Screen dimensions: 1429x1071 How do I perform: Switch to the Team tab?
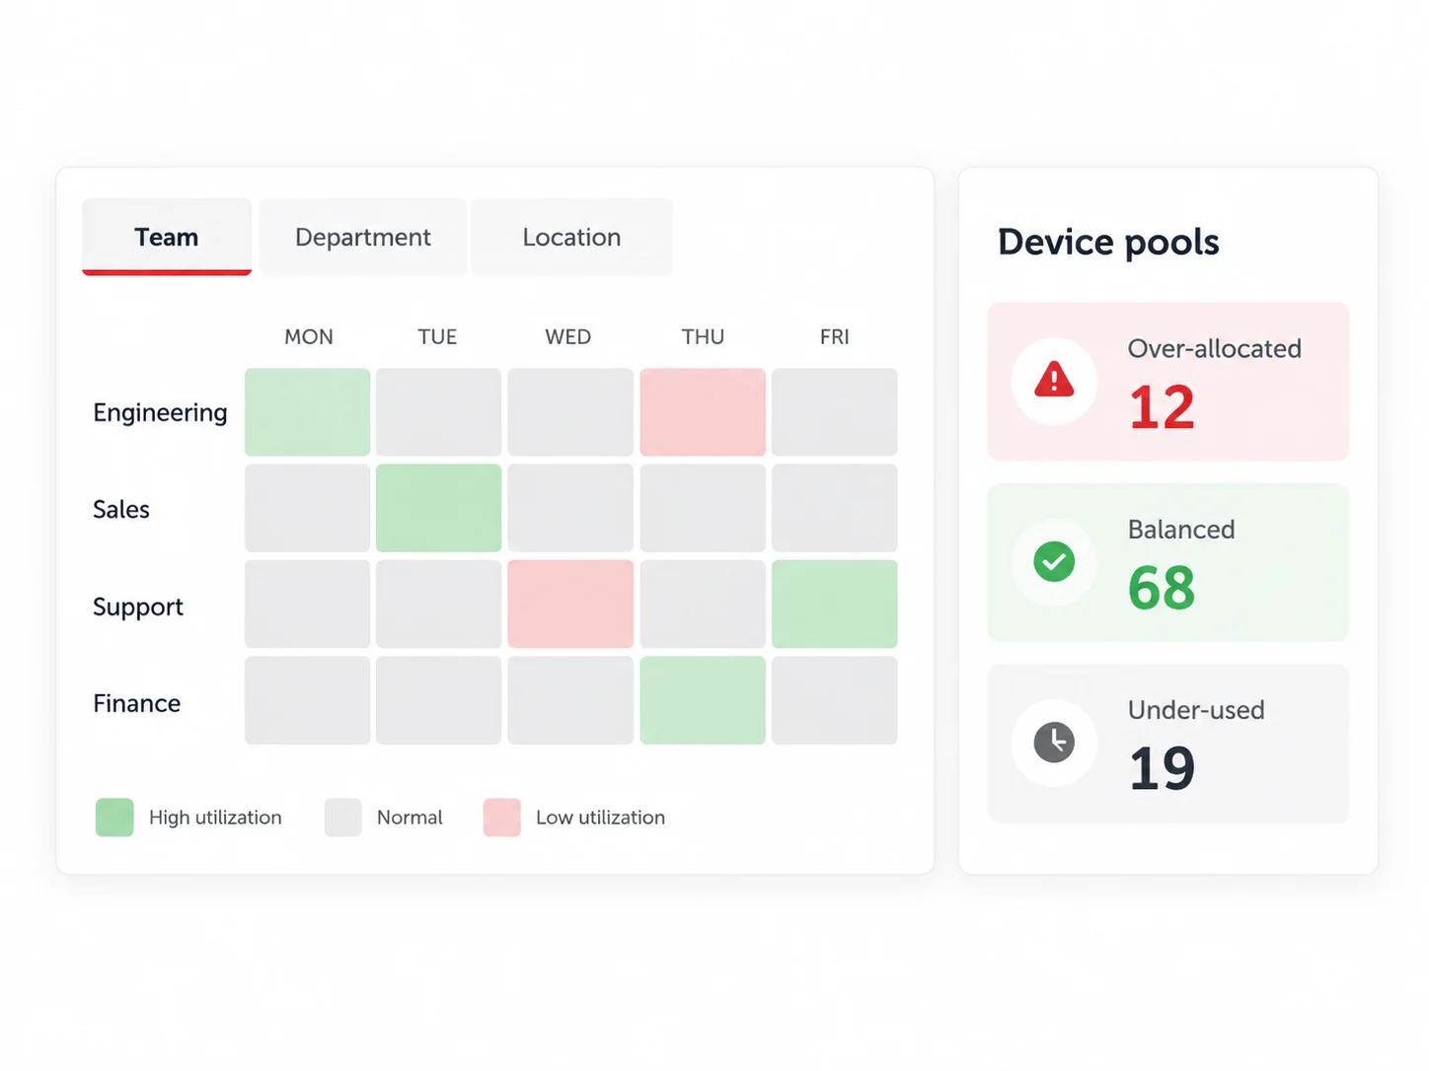[x=167, y=237]
